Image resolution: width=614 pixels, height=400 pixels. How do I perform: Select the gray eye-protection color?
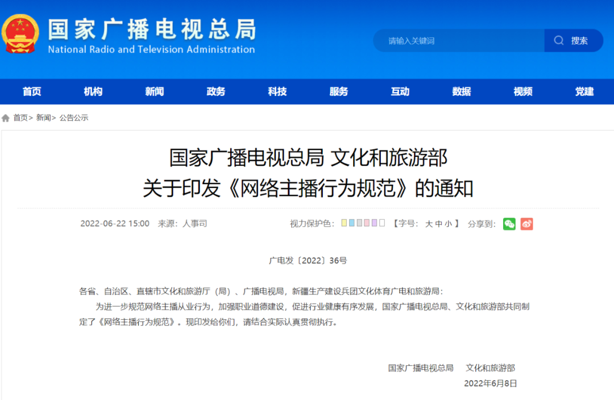(x=359, y=223)
